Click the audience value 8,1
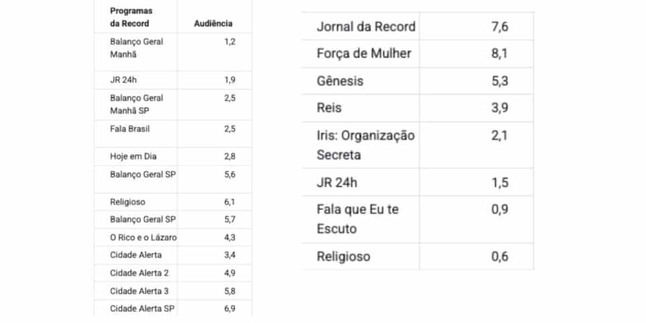646x323 pixels. (499, 53)
